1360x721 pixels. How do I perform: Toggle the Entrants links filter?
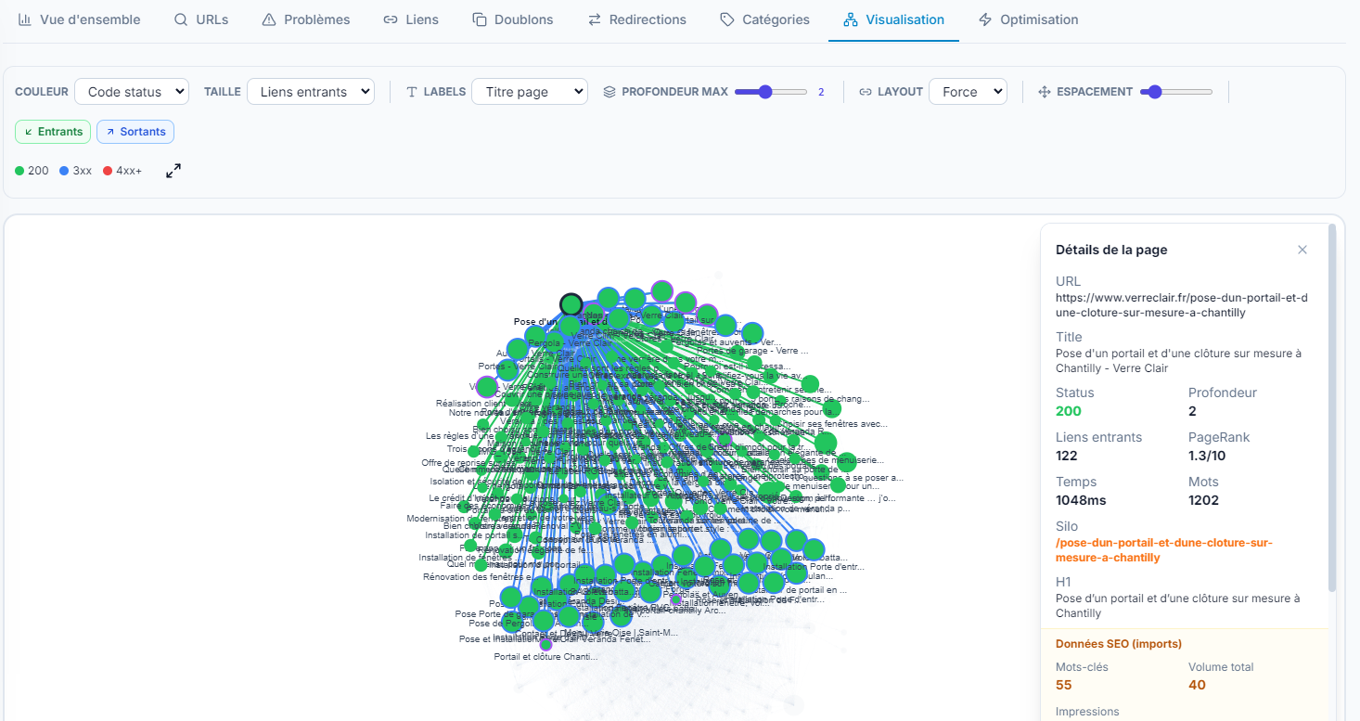point(53,132)
